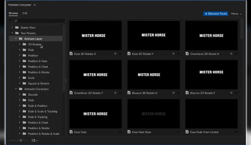Select the Bounce 3D Rotate Y thumbnail
This screenshot has height=145, width=251.
click(x=211, y=75)
